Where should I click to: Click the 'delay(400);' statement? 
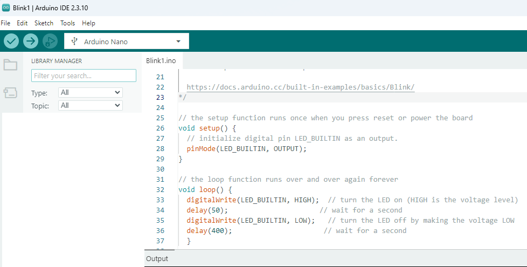pyautogui.click(x=209, y=231)
